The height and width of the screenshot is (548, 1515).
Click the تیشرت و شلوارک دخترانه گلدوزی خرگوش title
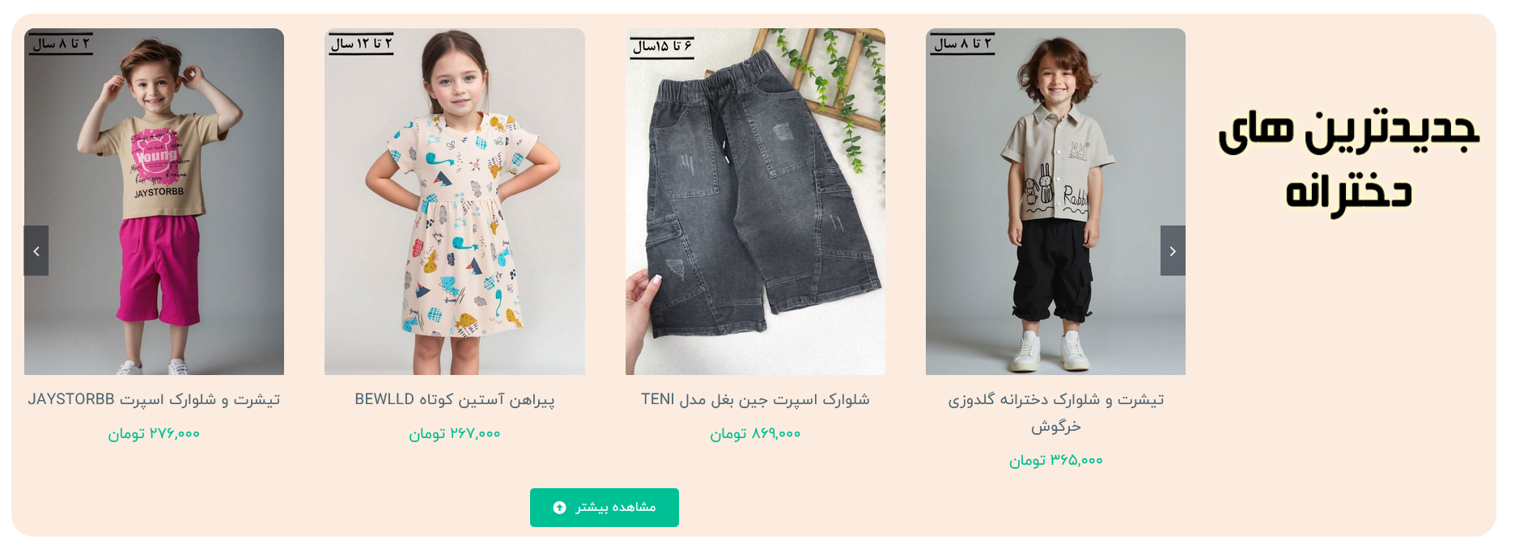pyautogui.click(x=1055, y=412)
